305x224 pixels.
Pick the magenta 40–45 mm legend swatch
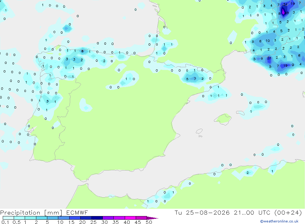click(130, 218)
